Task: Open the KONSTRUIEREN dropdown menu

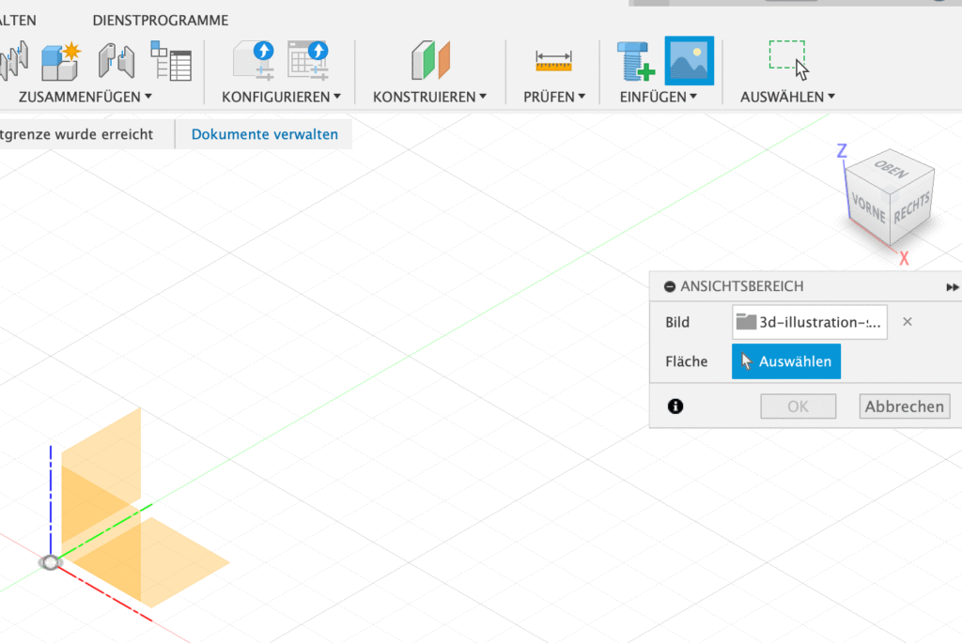Action: point(429,97)
